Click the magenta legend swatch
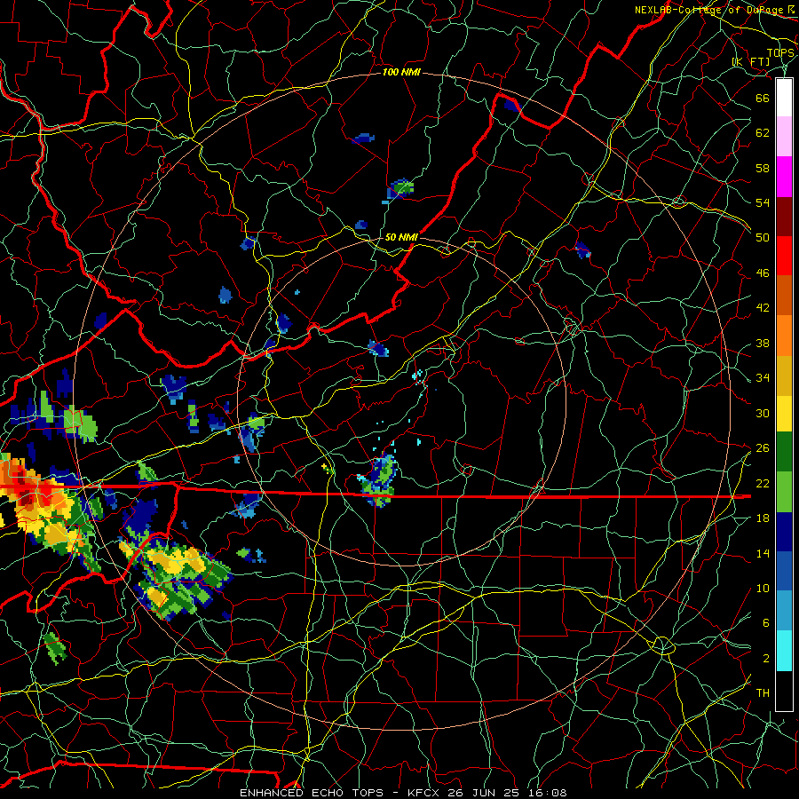799x799 pixels. pos(784,177)
